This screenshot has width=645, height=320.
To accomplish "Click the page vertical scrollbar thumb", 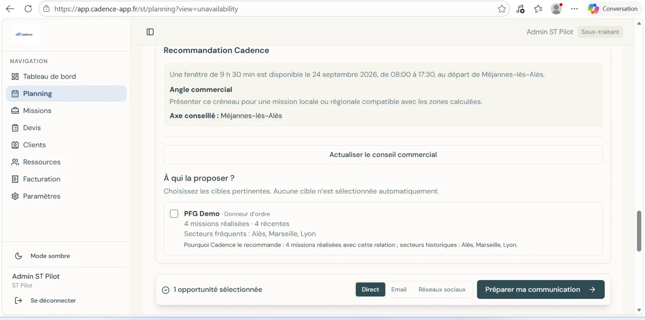I will [639, 231].
